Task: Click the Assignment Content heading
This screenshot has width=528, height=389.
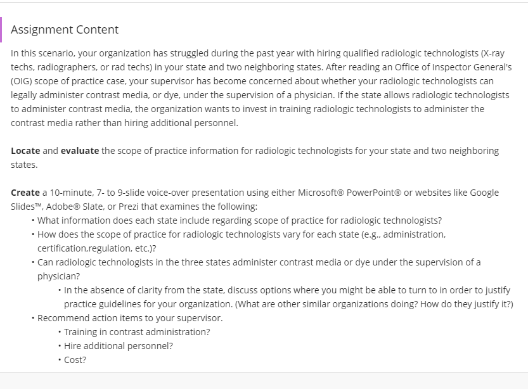Action: point(65,30)
